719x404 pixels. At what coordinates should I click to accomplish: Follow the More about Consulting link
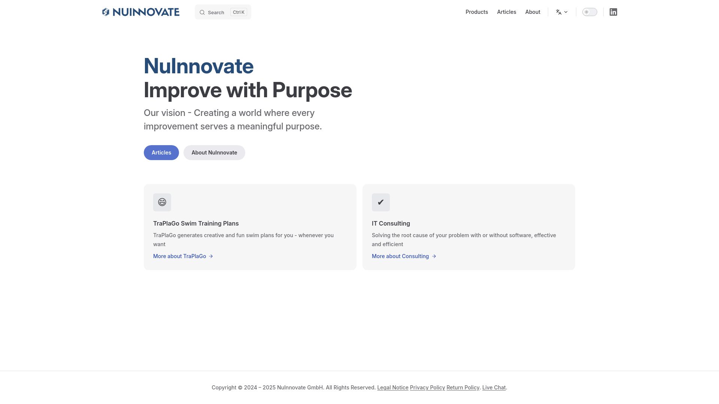tap(404, 256)
